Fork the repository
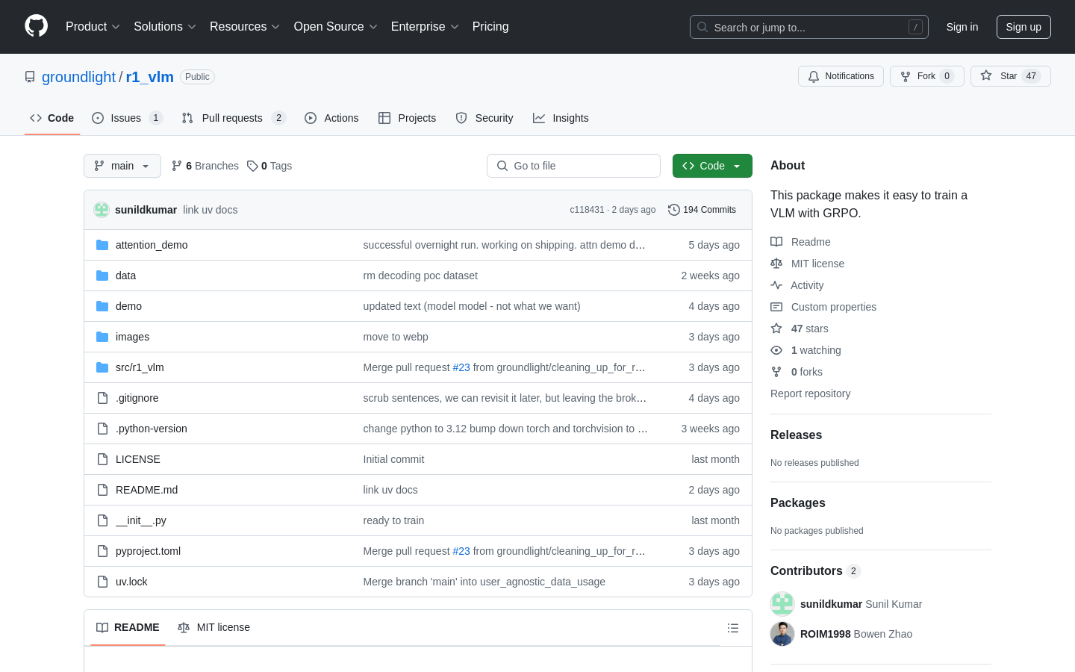The height and width of the screenshot is (672, 1075). click(x=926, y=76)
